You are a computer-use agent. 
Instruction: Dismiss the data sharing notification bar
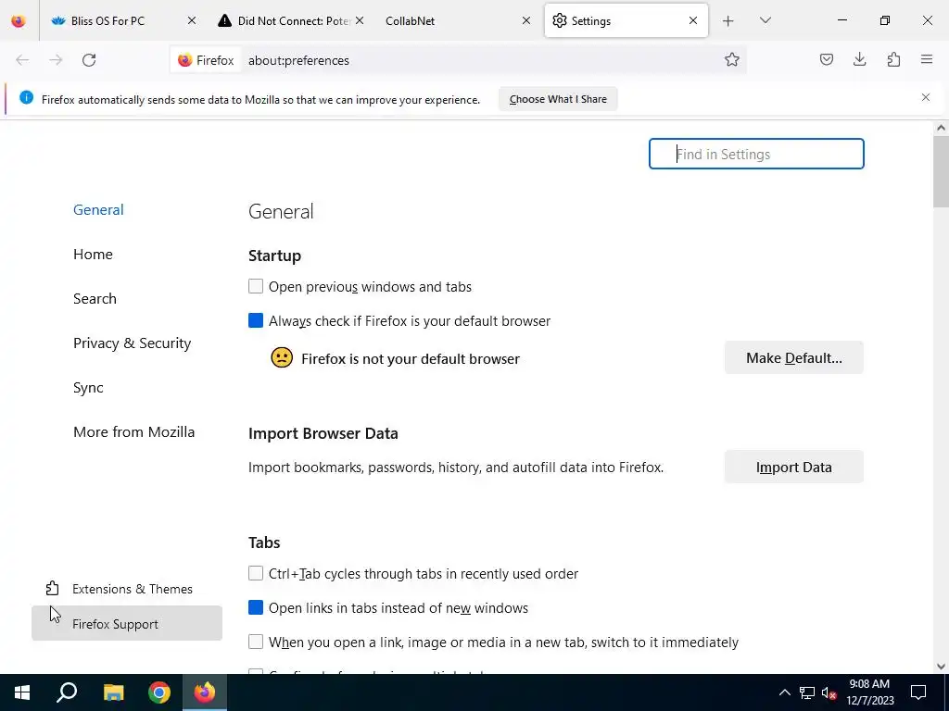[926, 97]
